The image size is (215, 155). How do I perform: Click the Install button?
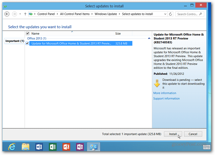[x=173, y=134]
